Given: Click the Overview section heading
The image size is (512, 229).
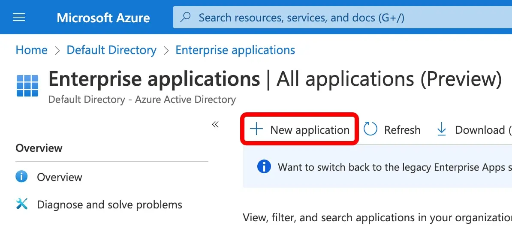Looking at the screenshot, I should [39, 148].
